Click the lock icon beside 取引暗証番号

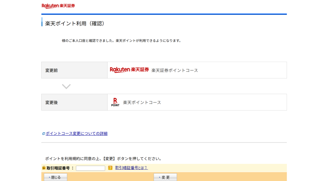44,168
